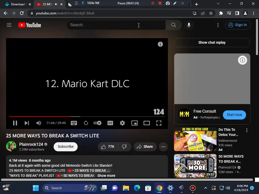This screenshot has width=259, height=194.
Task: Open the Windows Start menu
Action: [x=36, y=188]
